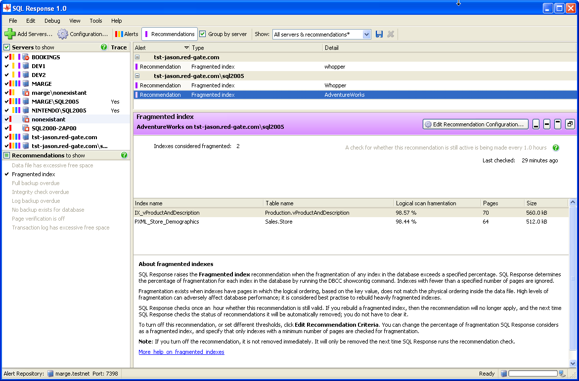Open the Debug menu
This screenshot has width=579, height=381.
(x=52, y=21)
